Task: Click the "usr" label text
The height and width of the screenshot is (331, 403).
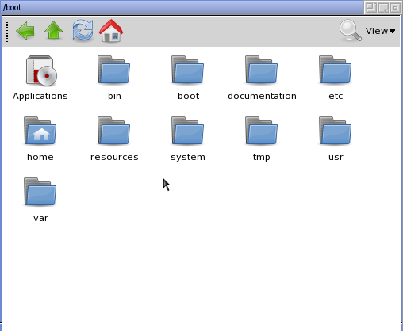Action: click(x=336, y=158)
